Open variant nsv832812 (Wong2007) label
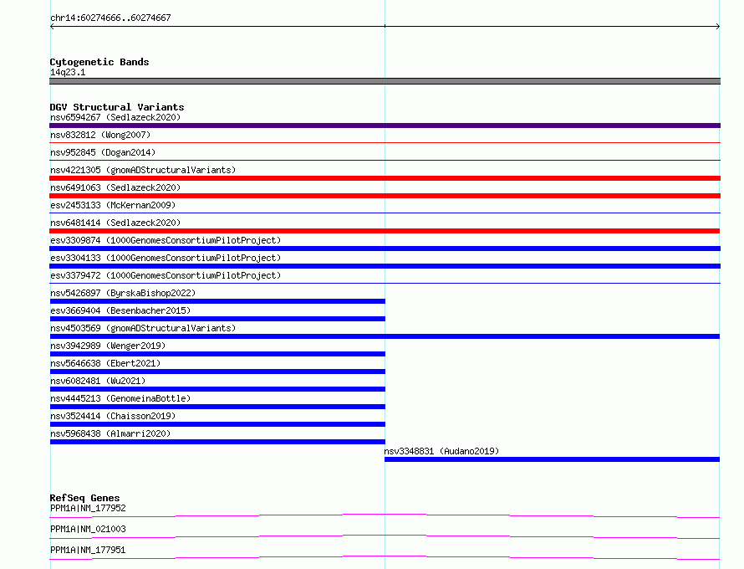The height and width of the screenshot is (569, 744). click(x=100, y=135)
